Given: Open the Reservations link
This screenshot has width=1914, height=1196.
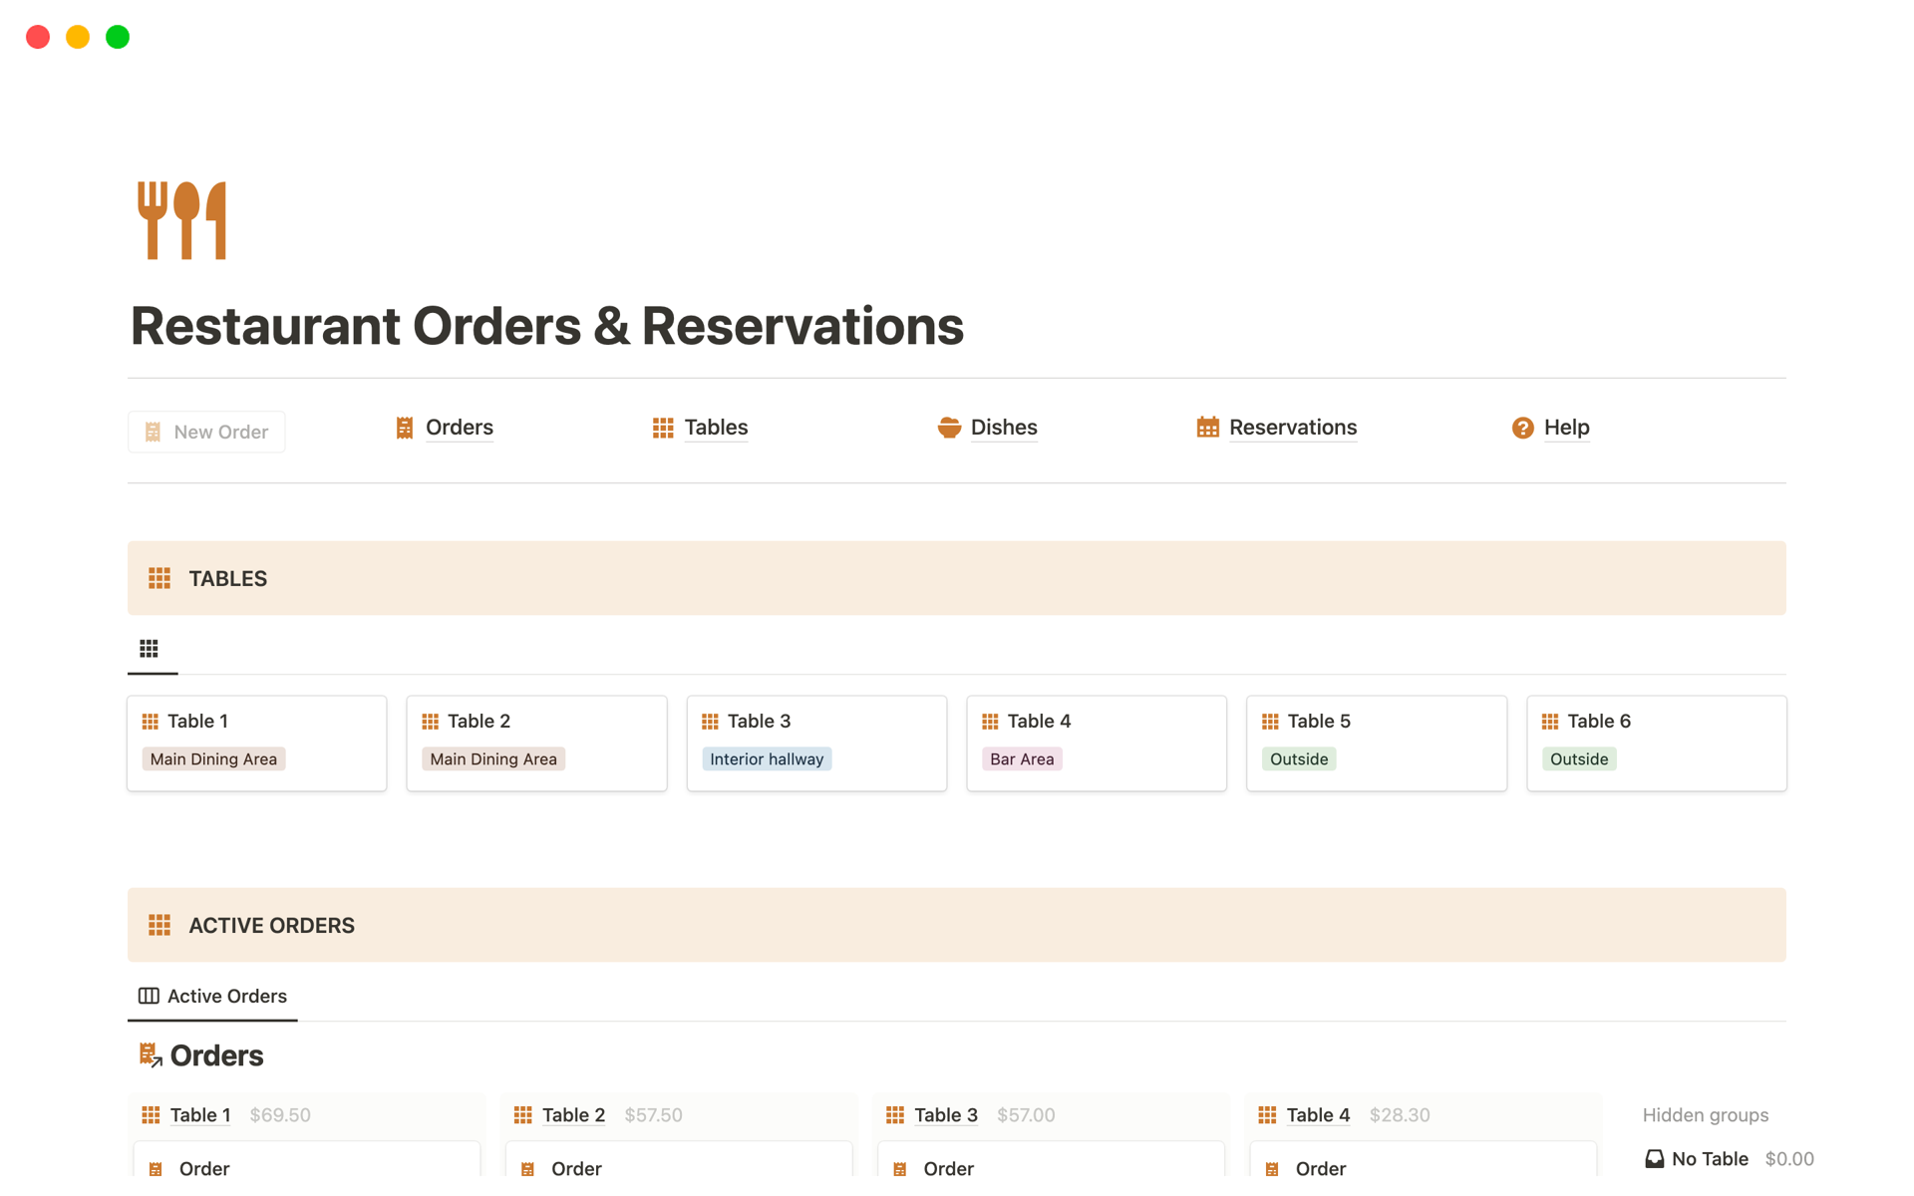Looking at the screenshot, I should [1293, 427].
